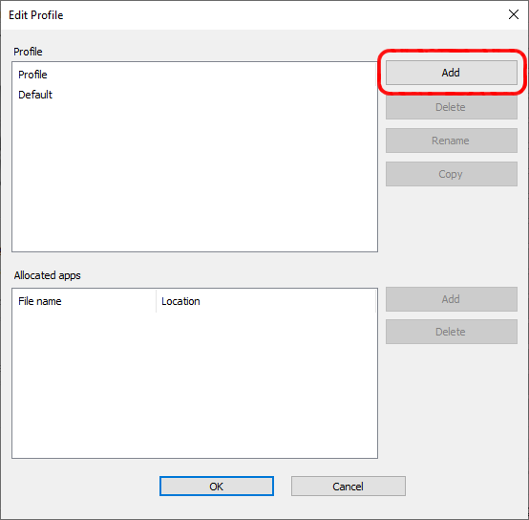Click the "Allocated apps" section label
The width and height of the screenshot is (529, 520).
coord(47,275)
